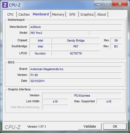Click the chipset Rev. value 09

pos(116,40)
